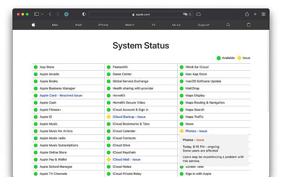
Task: Click the green status dot for Apple ID
Action: point(36,117)
